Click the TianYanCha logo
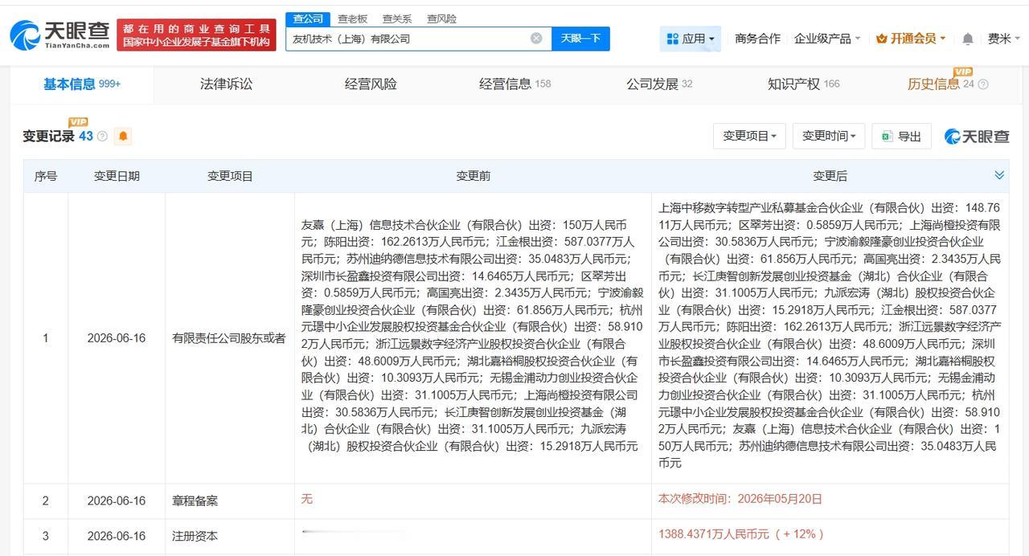 (59, 35)
